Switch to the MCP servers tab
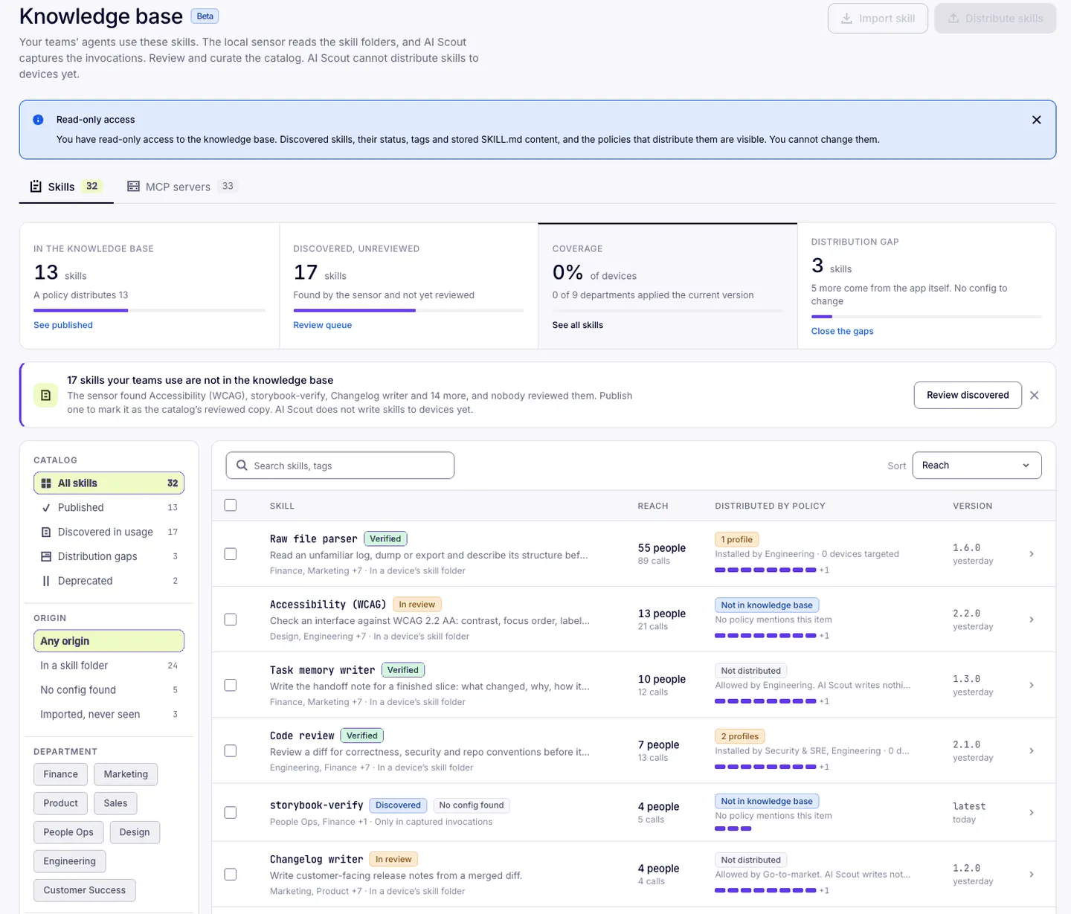This screenshot has height=914, width=1071. point(182,187)
